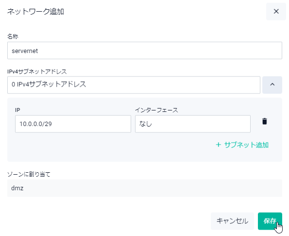Add another subnet via サブネット追加 link
The width and height of the screenshot is (289, 236).
point(242,145)
